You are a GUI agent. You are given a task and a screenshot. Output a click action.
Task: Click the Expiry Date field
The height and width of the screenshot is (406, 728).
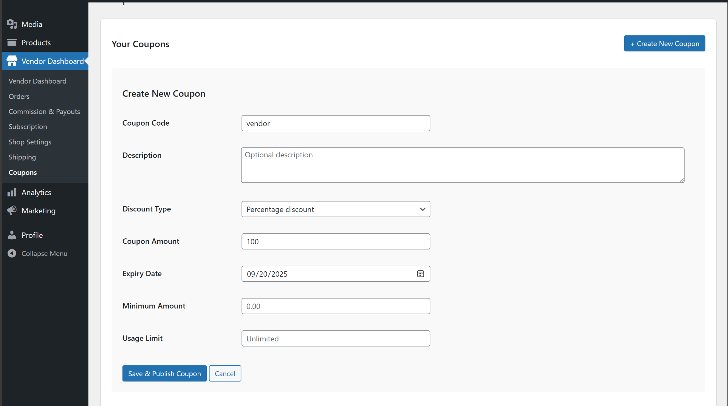(x=336, y=274)
